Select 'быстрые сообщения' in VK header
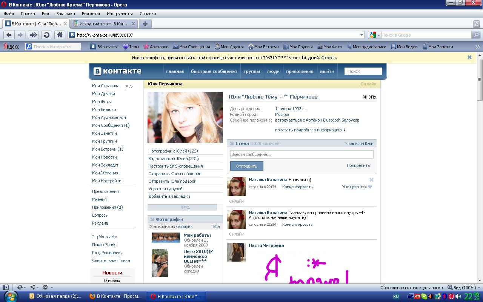The height and width of the screenshot is (302, 483). (x=214, y=71)
